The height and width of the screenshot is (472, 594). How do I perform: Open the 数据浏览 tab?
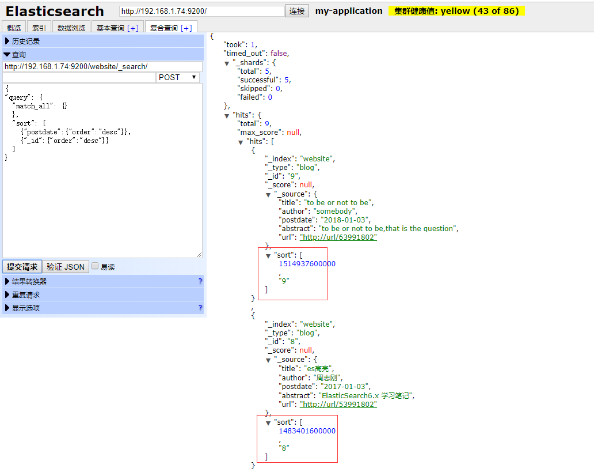click(x=71, y=27)
